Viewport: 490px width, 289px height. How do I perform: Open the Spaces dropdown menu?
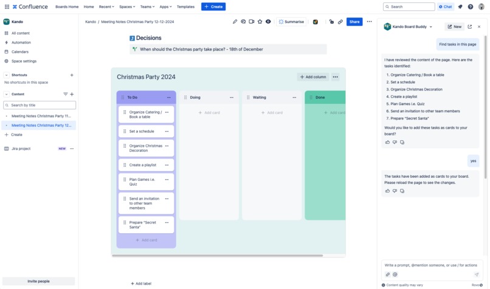click(127, 7)
